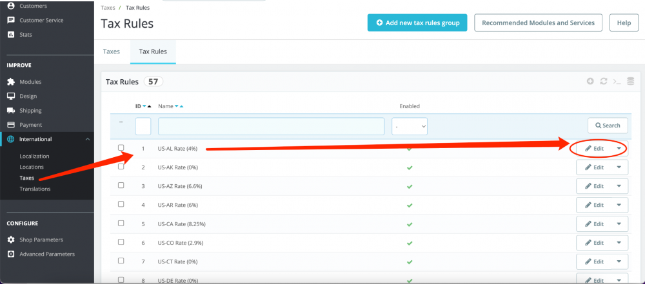Click Add new tax rules group
Image resolution: width=645 pixels, height=284 pixels.
(417, 23)
